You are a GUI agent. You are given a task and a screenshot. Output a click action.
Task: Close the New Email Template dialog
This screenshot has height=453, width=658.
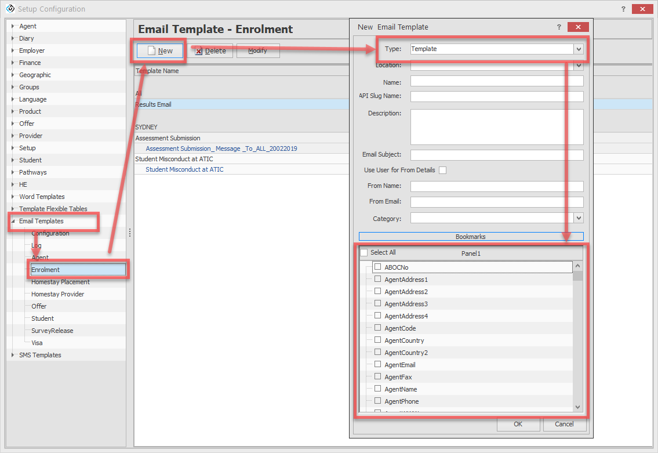coord(578,27)
